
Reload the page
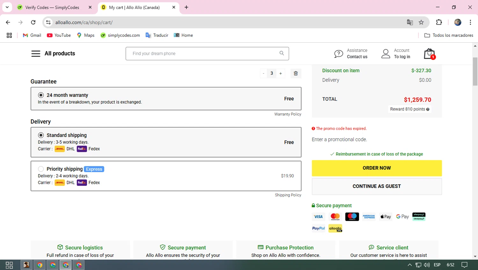pos(33,22)
